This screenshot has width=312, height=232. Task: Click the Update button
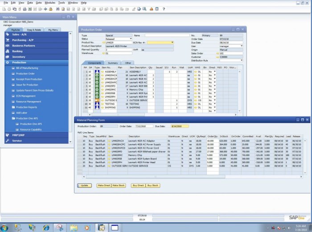click(84, 186)
